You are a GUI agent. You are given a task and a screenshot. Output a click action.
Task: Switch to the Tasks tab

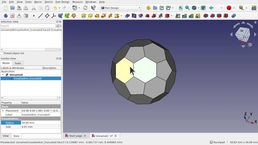(x=18, y=63)
